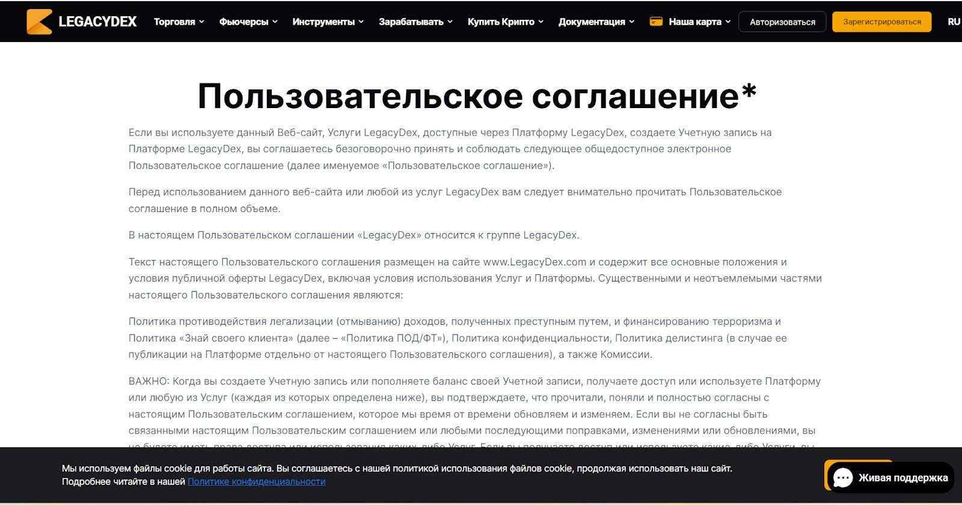Viewport: 962px width, 505px height.
Task: Expand the chevron next to Инструменты
Action: coord(361,22)
